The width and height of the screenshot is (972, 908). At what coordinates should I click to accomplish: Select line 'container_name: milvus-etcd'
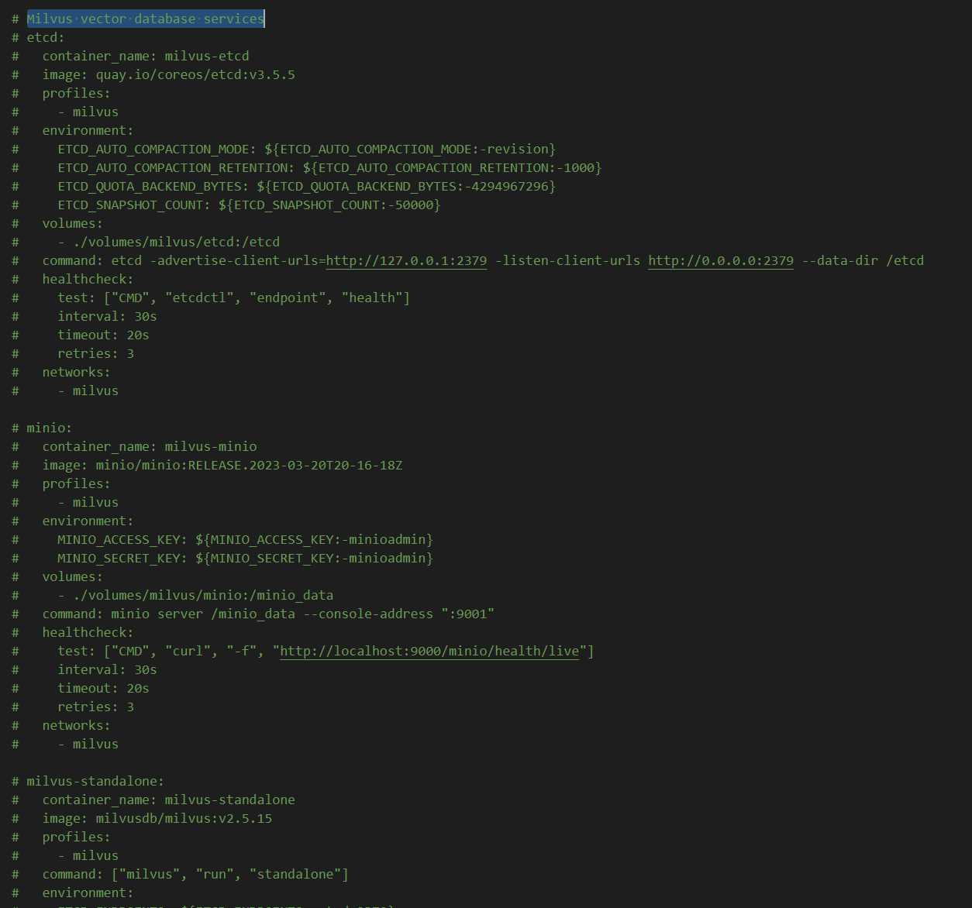146,56
